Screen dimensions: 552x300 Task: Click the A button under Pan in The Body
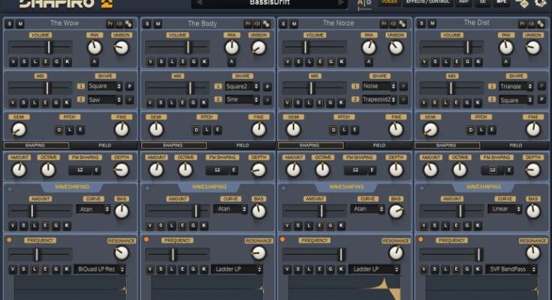(x=231, y=61)
